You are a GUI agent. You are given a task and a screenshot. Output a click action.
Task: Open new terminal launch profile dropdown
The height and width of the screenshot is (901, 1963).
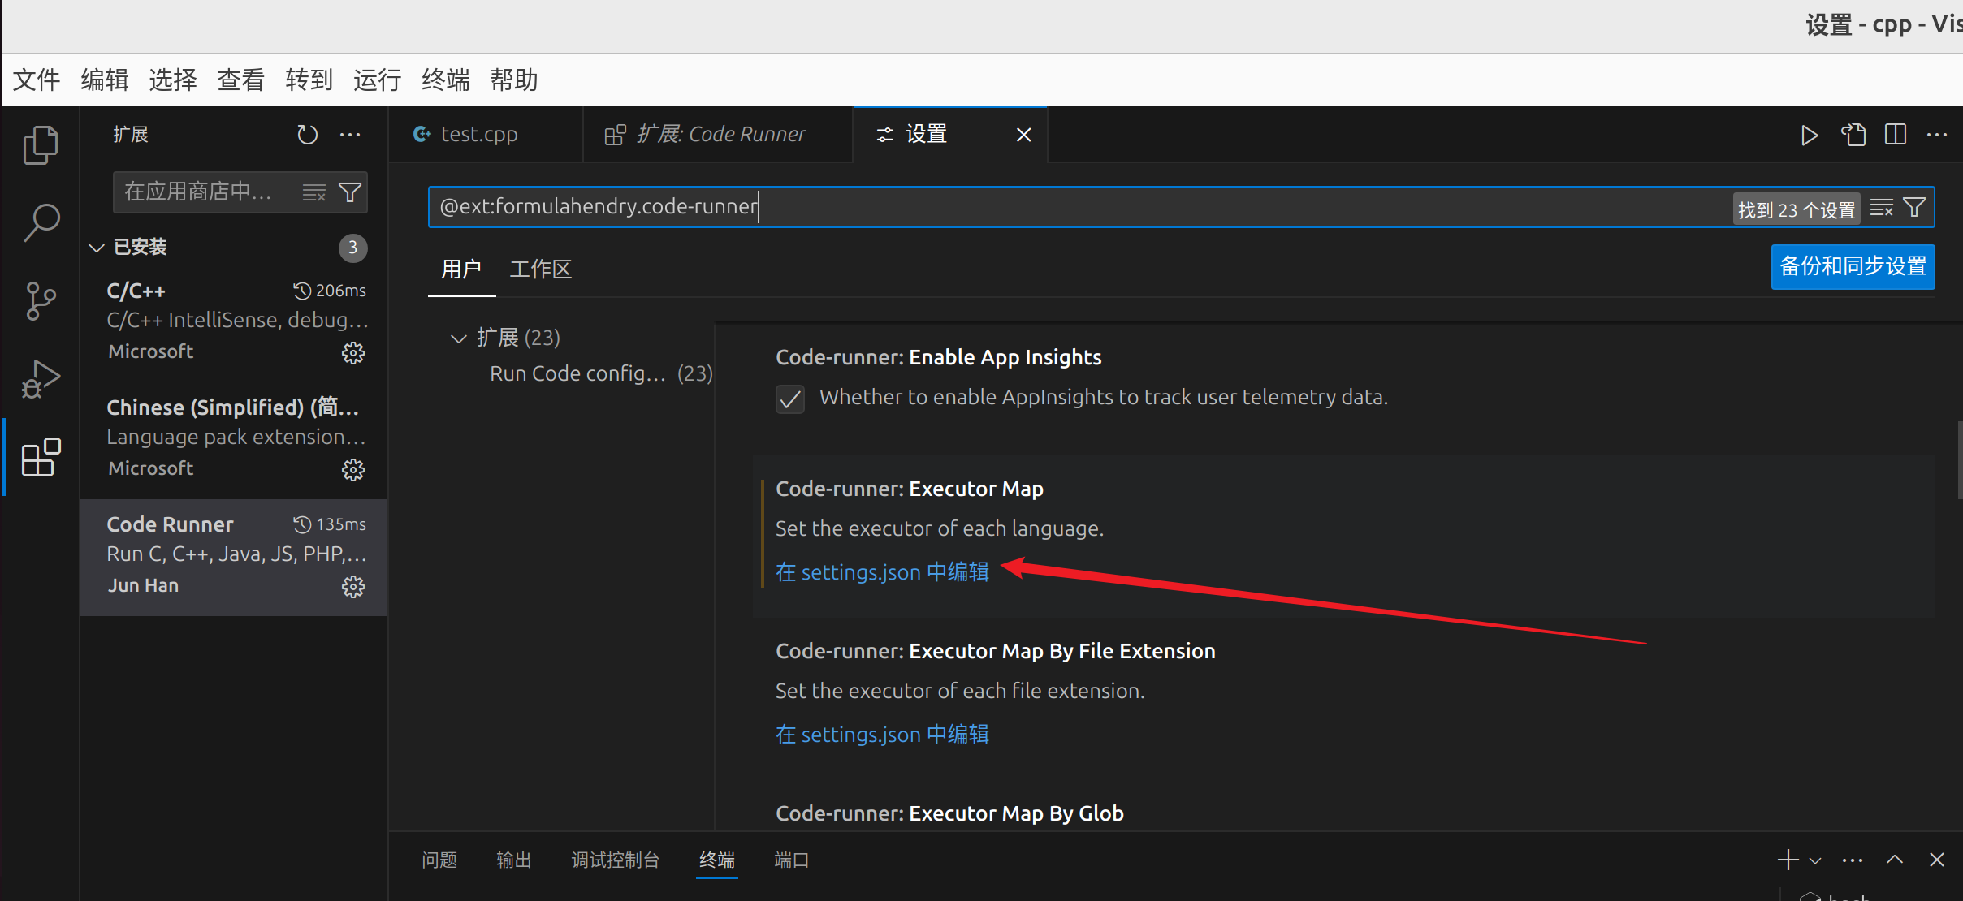pos(1816,860)
